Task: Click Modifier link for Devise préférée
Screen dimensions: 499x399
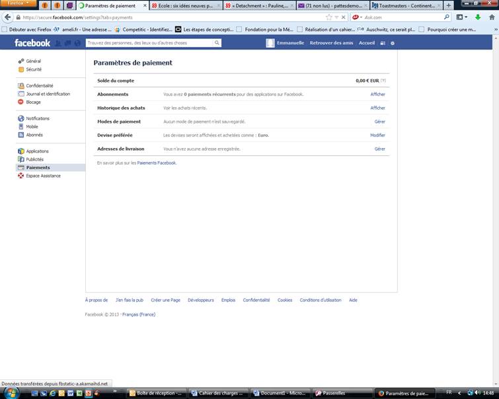Action: pos(378,135)
